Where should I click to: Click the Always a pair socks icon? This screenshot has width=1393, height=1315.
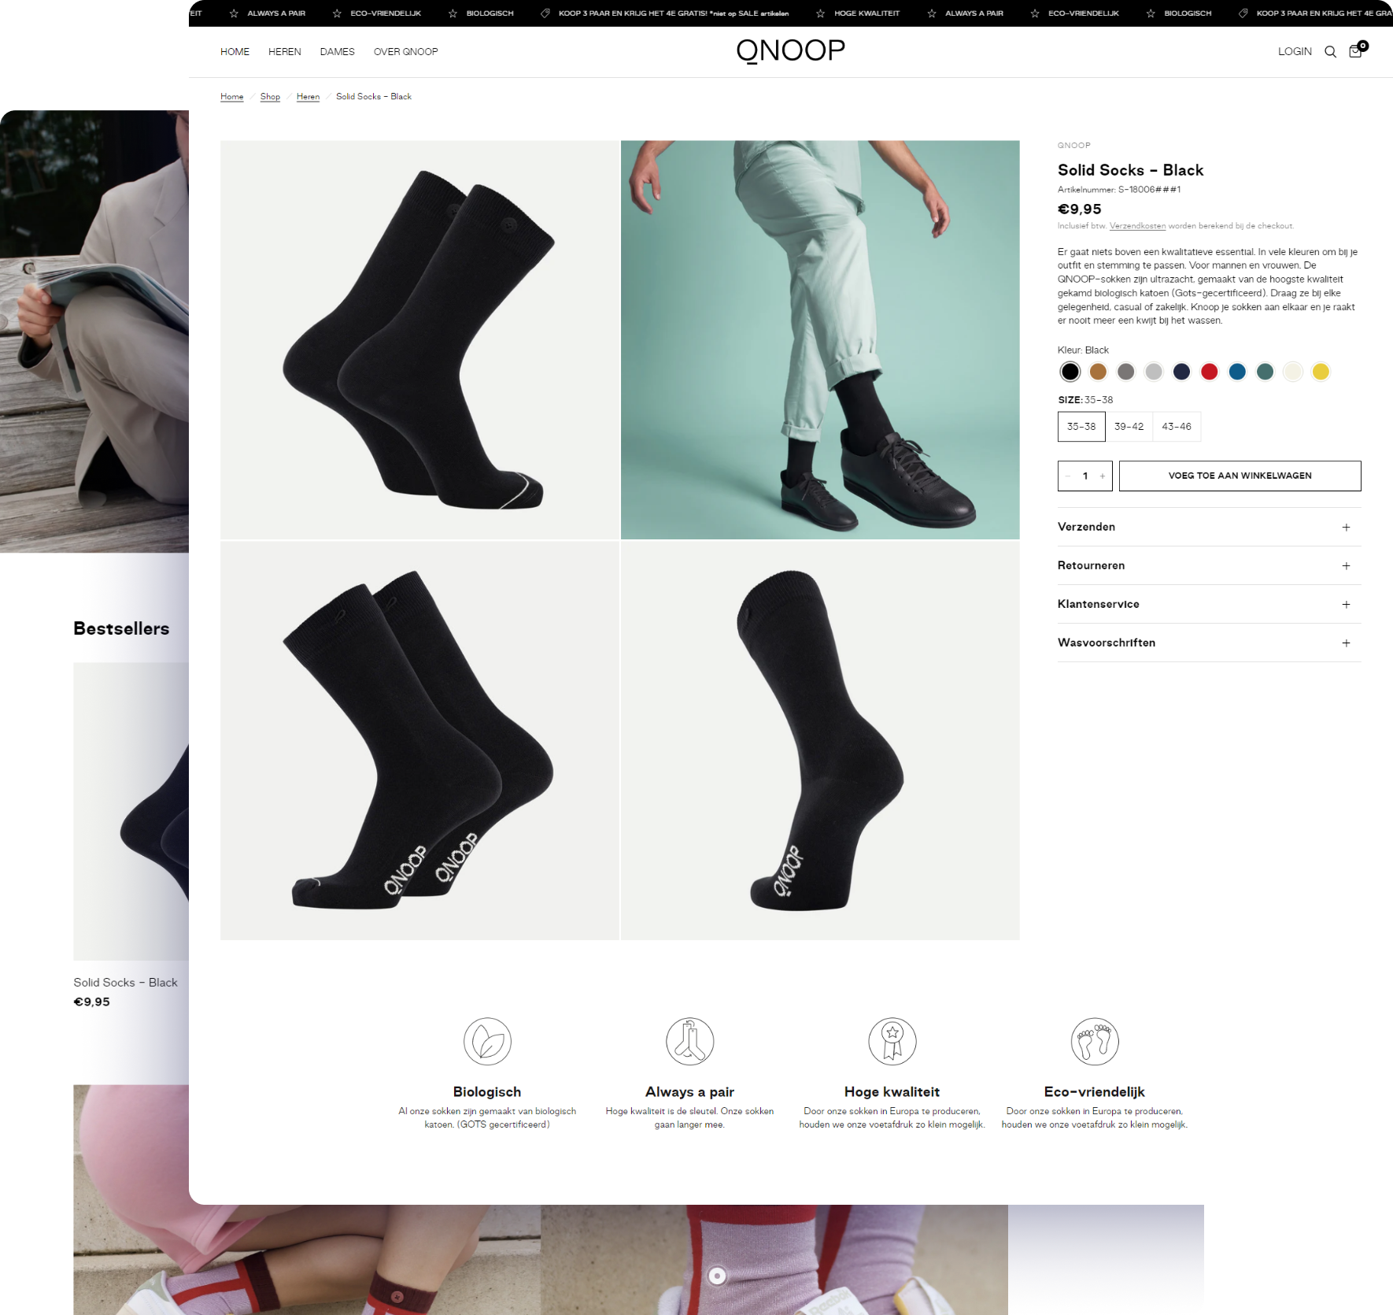689,1041
